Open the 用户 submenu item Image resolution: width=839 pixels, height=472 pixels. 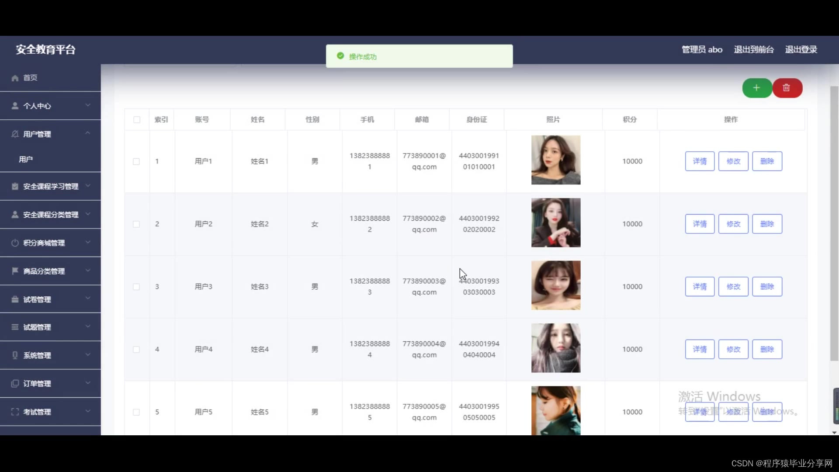(26, 160)
